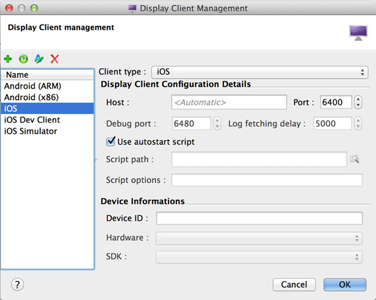Rename the selected display client with the pencil icon

click(x=39, y=59)
